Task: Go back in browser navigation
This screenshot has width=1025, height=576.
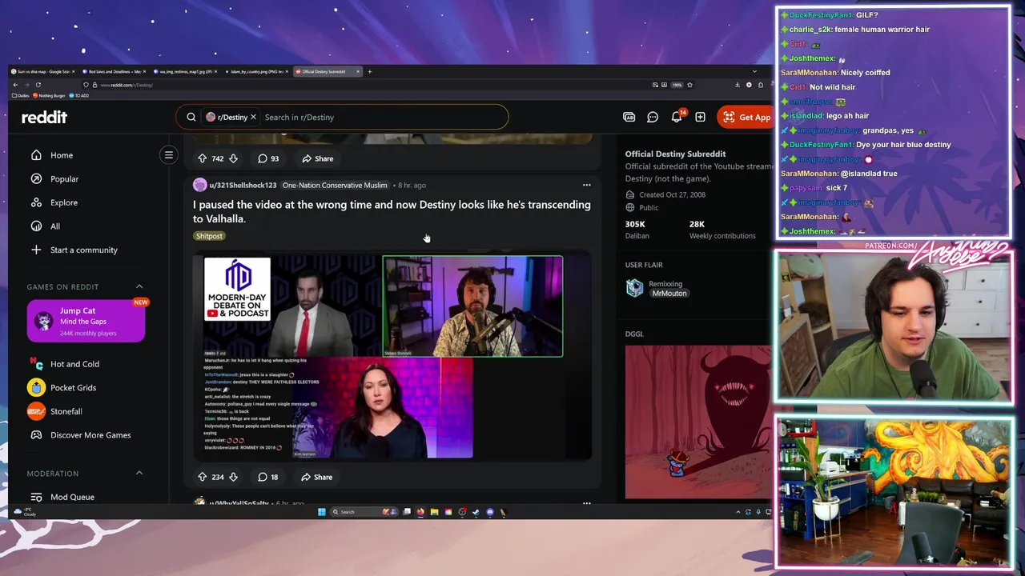Action: [15, 85]
